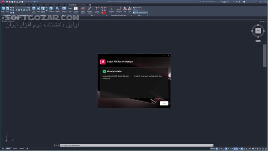
Task: Close the AutoCAD Raster Design installer dialog
Action: tap(168, 55)
